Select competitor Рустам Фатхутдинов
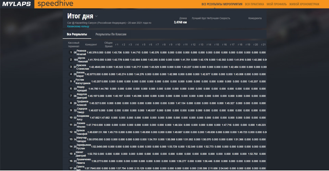Image resolution: width=329 pixels, height=171 pixels. pos(83,82)
